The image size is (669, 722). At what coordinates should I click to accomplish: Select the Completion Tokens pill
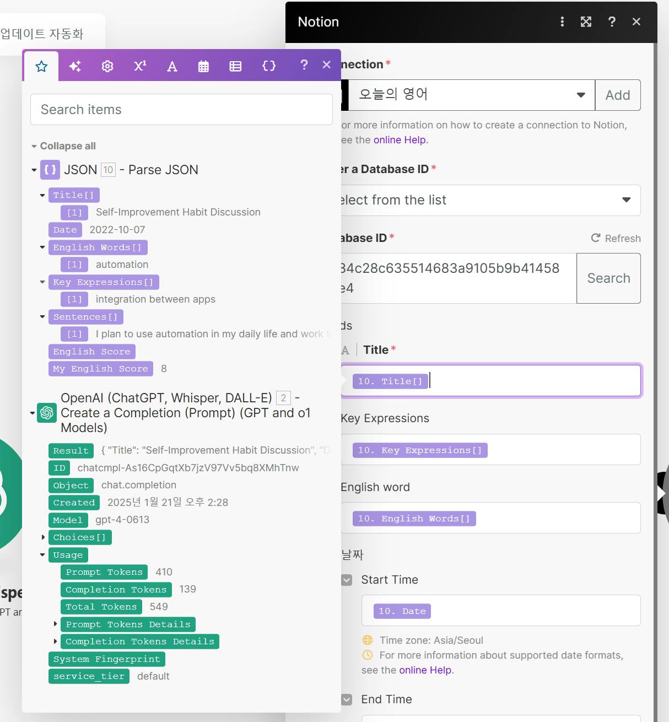click(x=116, y=590)
